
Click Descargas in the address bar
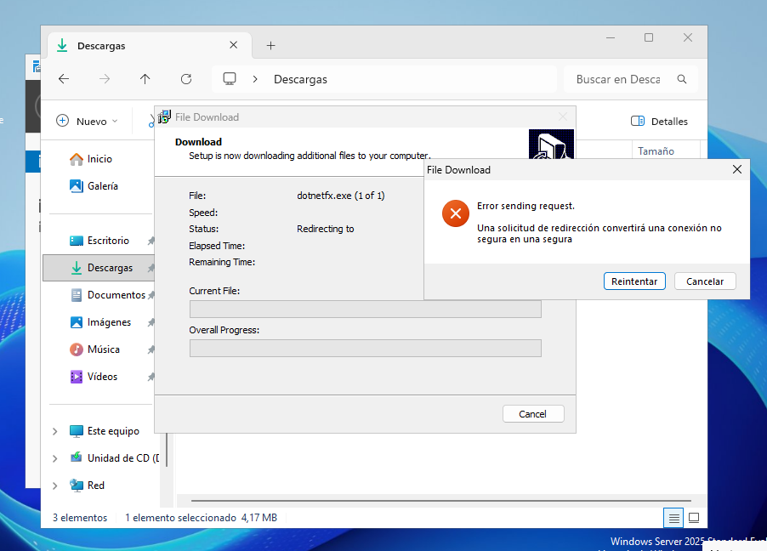tap(300, 79)
